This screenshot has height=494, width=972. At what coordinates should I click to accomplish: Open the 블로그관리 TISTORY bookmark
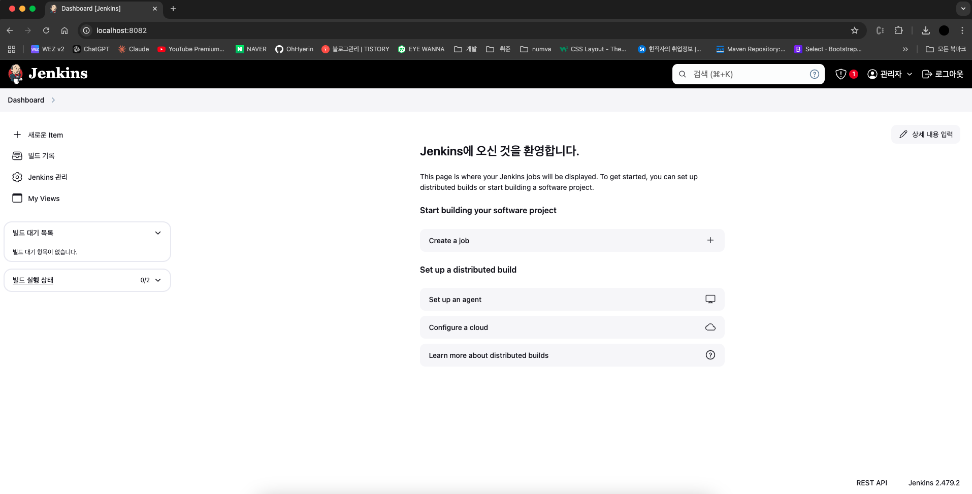[355, 49]
